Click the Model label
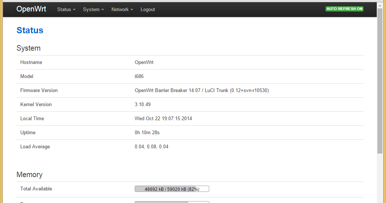The image size is (386, 203). pyautogui.click(x=27, y=77)
